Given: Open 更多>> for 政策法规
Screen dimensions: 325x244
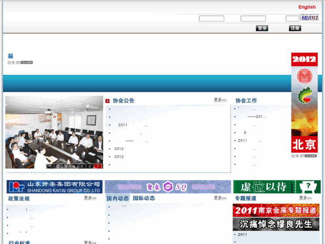Looking at the screenshot, I should coord(90,198).
